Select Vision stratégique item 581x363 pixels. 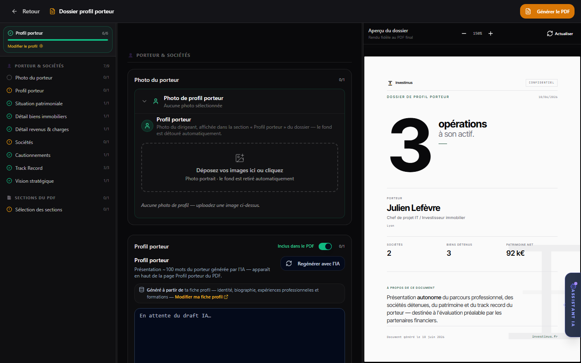click(58, 181)
